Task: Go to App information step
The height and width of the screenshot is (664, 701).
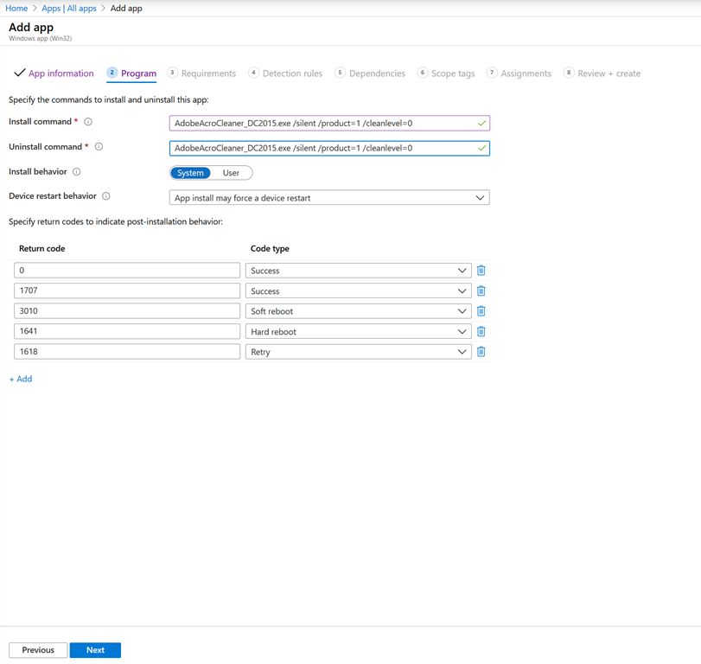Action: (61, 73)
